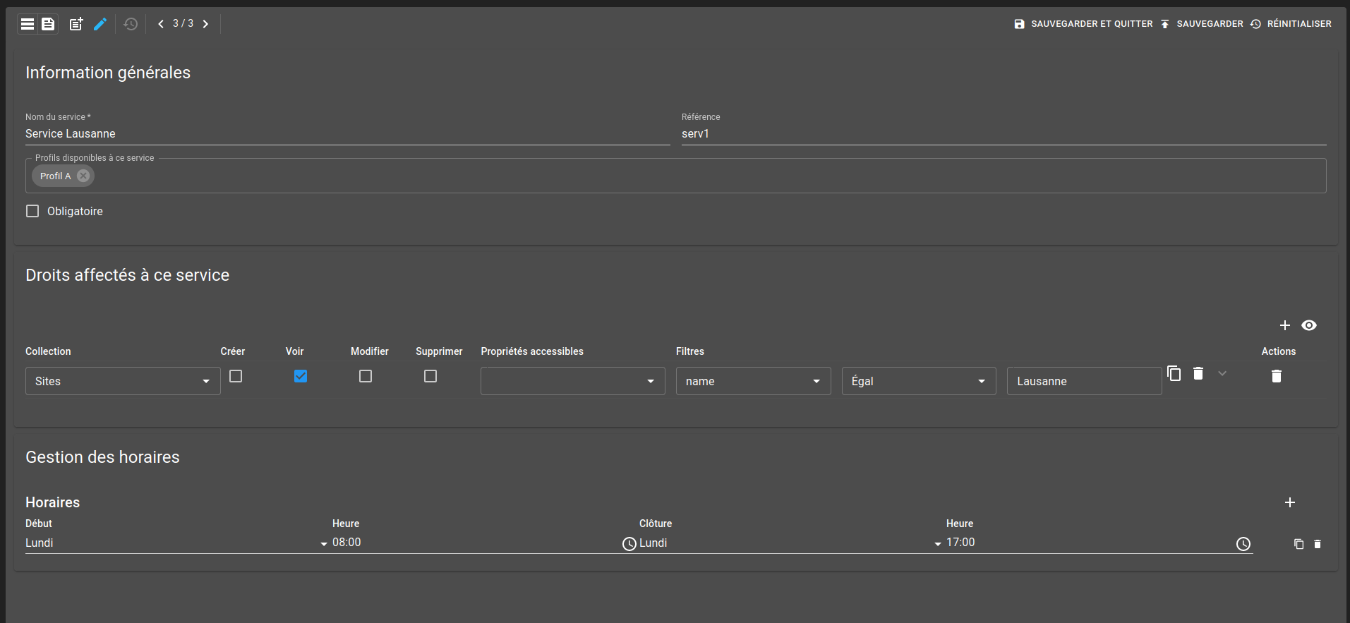This screenshot has height=623, width=1350.
Task: Delete the Lundi schedule row
Action: (1318, 544)
